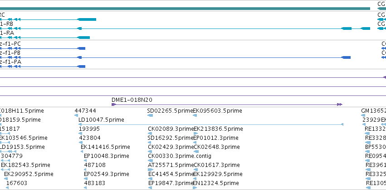The height and width of the screenshot is (190, 386).
Task: Click the 193995 EST arrow marker
Action: pos(80,133)
